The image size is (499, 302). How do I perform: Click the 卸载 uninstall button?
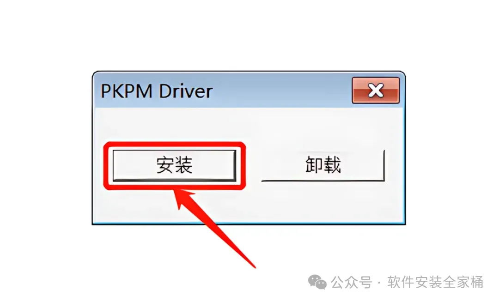pyautogui.click(x=323, y=165)
